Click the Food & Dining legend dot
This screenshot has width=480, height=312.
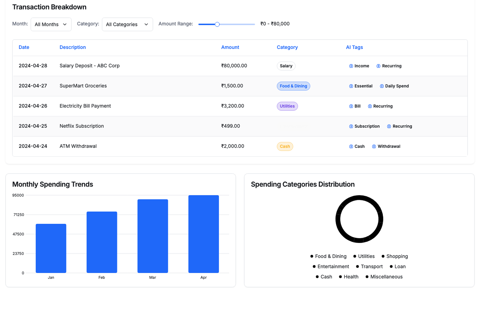(x=312, y=256)
